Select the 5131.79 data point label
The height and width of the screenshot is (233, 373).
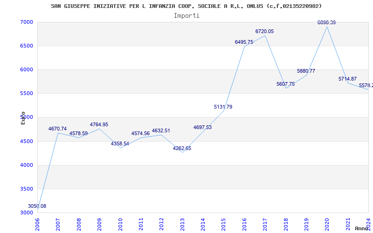pyautogui.click(x=223, y=107)
